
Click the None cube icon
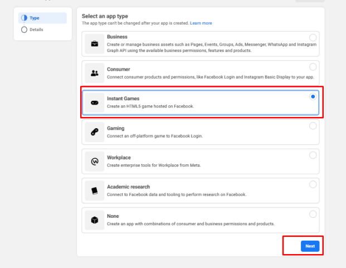pos(95,220)
